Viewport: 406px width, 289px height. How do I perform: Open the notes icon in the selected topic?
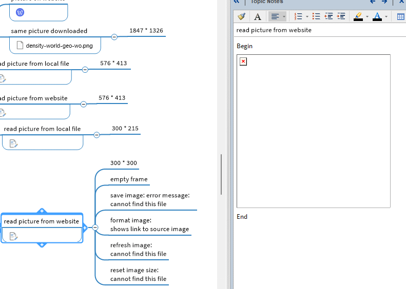coord(14,236)
